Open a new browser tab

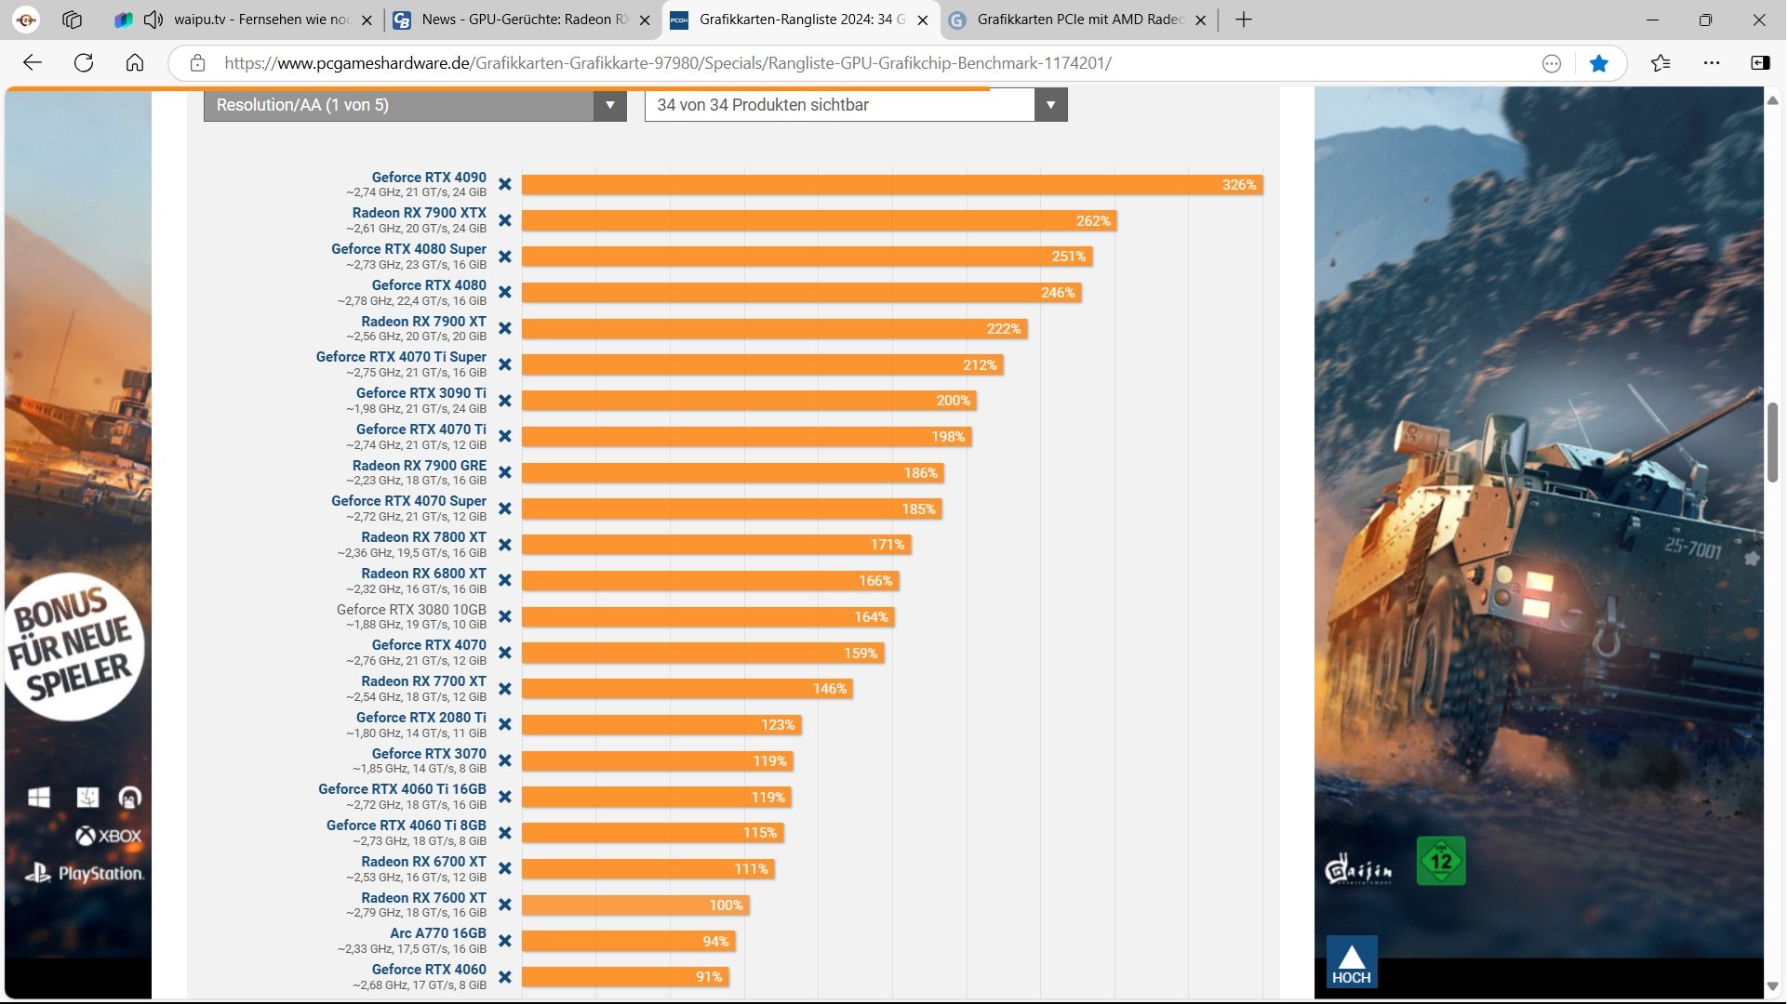1244,20
